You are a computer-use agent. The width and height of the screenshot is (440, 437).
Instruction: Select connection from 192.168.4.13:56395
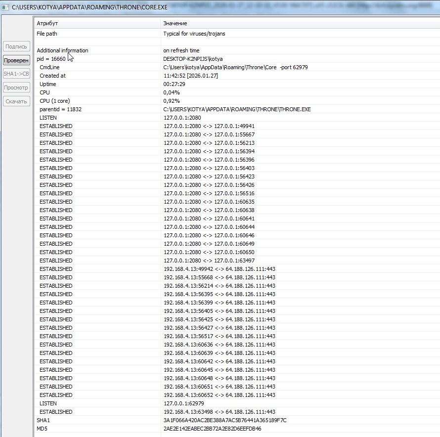coord(220,295)
